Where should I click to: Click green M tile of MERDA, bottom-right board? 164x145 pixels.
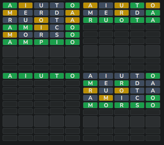[90, 83]
